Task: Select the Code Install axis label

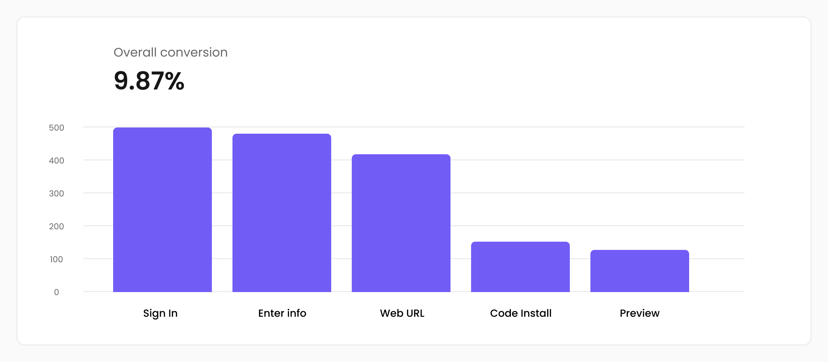Action: coord(520,313)
